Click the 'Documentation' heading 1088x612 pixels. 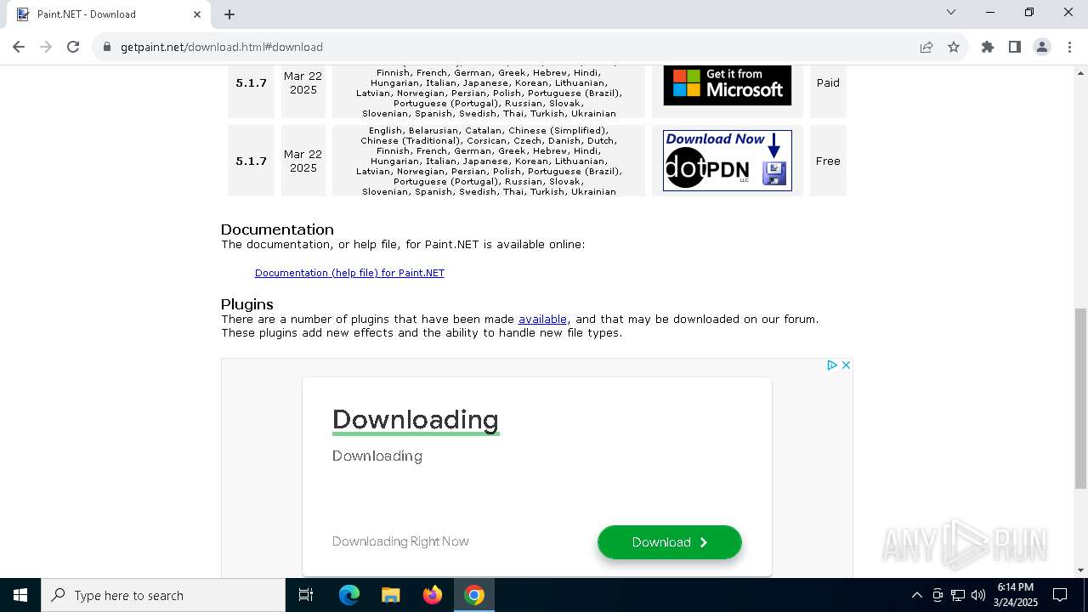[x=277, y=229]
